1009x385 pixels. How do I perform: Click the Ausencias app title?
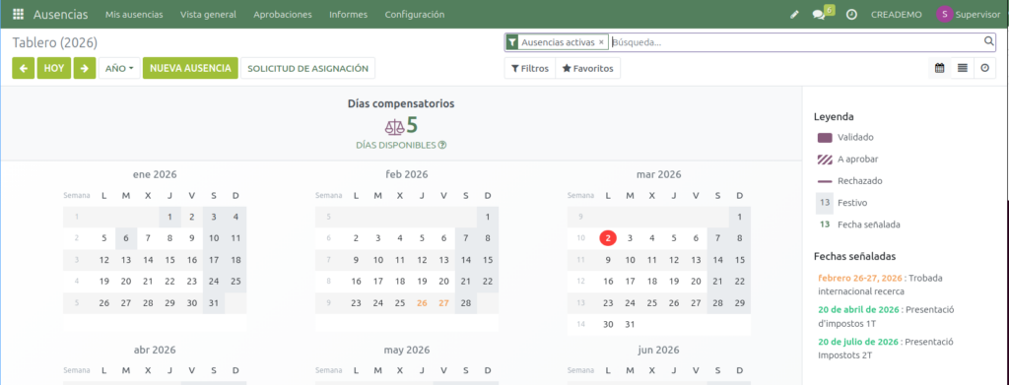[60, 14]
